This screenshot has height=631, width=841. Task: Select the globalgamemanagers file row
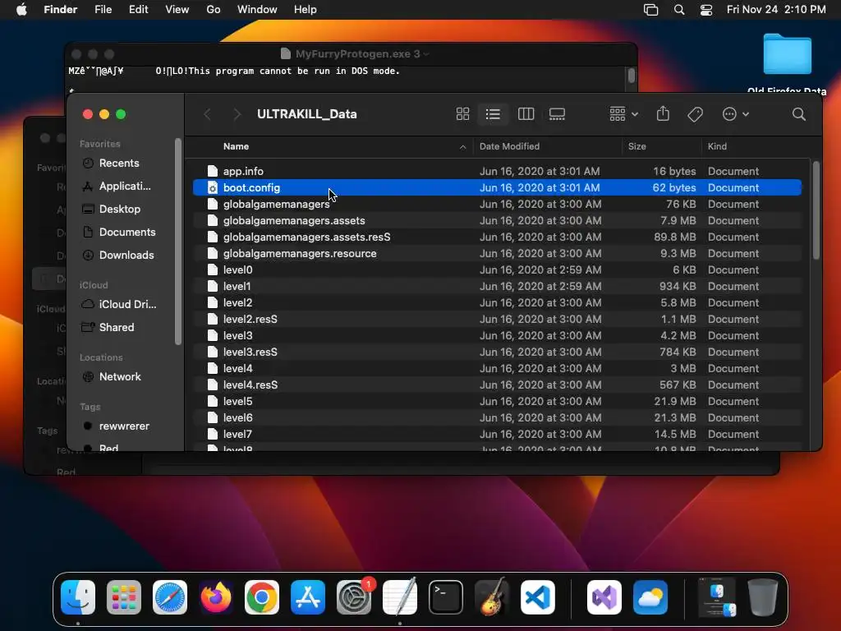click(x=497, y=204)
